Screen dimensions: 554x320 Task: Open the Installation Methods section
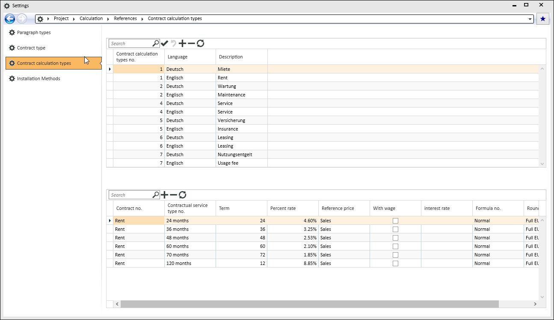click(39, 79)
